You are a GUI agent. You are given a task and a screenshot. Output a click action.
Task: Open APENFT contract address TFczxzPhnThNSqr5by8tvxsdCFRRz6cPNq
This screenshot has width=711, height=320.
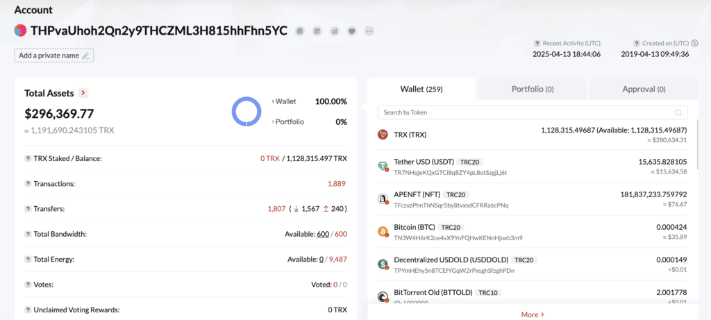[x=451, y=205]
